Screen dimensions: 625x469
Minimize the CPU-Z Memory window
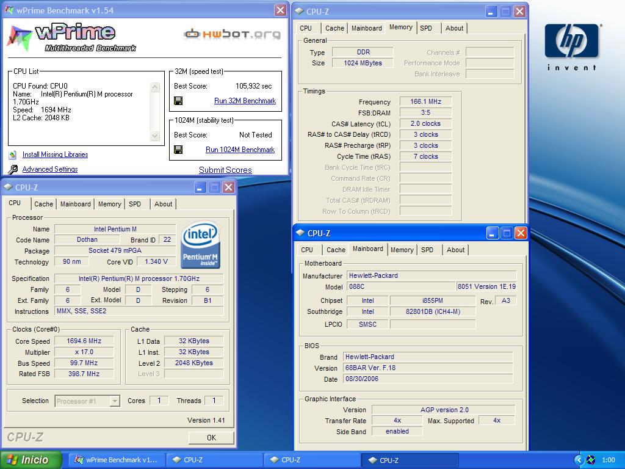(491, 11)
